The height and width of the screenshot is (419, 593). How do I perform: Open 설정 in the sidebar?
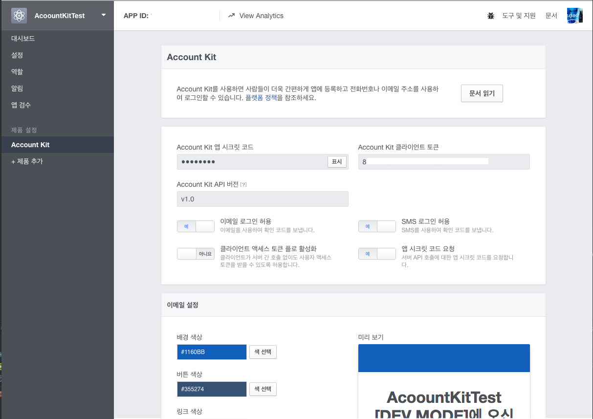pos(17,55)
